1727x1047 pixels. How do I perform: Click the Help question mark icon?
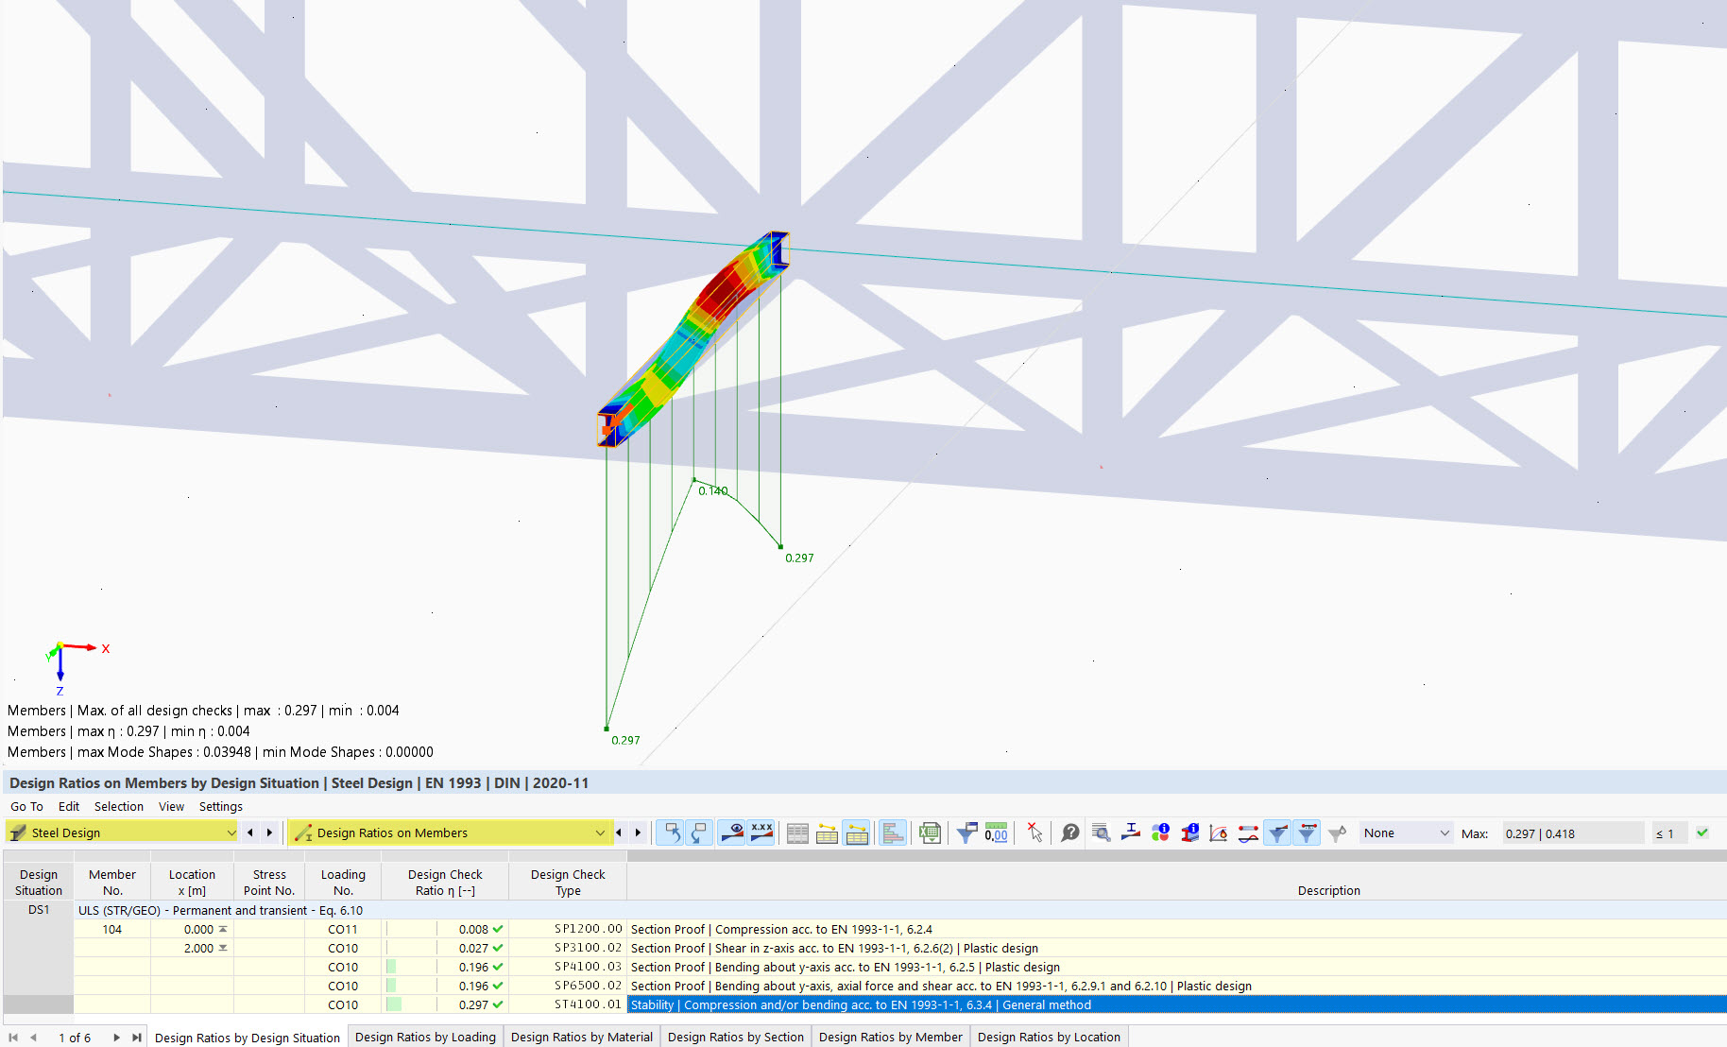point(1069,832)
